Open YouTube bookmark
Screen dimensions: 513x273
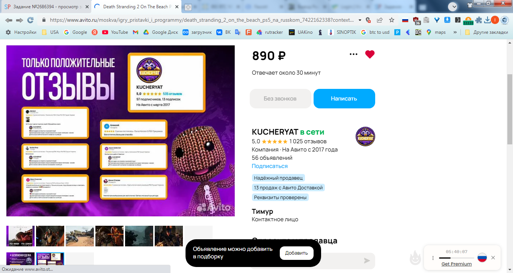pos(115,32)
